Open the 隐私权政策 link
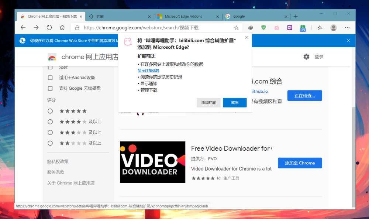 pos(58,161)
